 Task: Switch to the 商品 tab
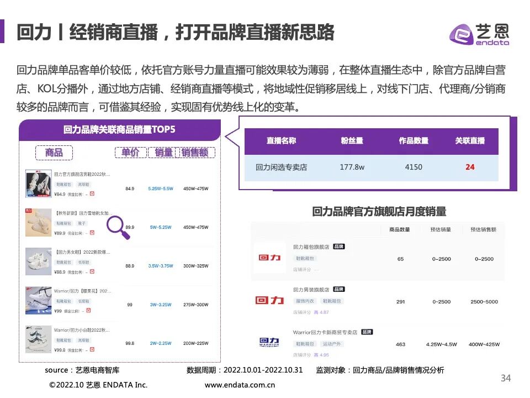point(54,153)
